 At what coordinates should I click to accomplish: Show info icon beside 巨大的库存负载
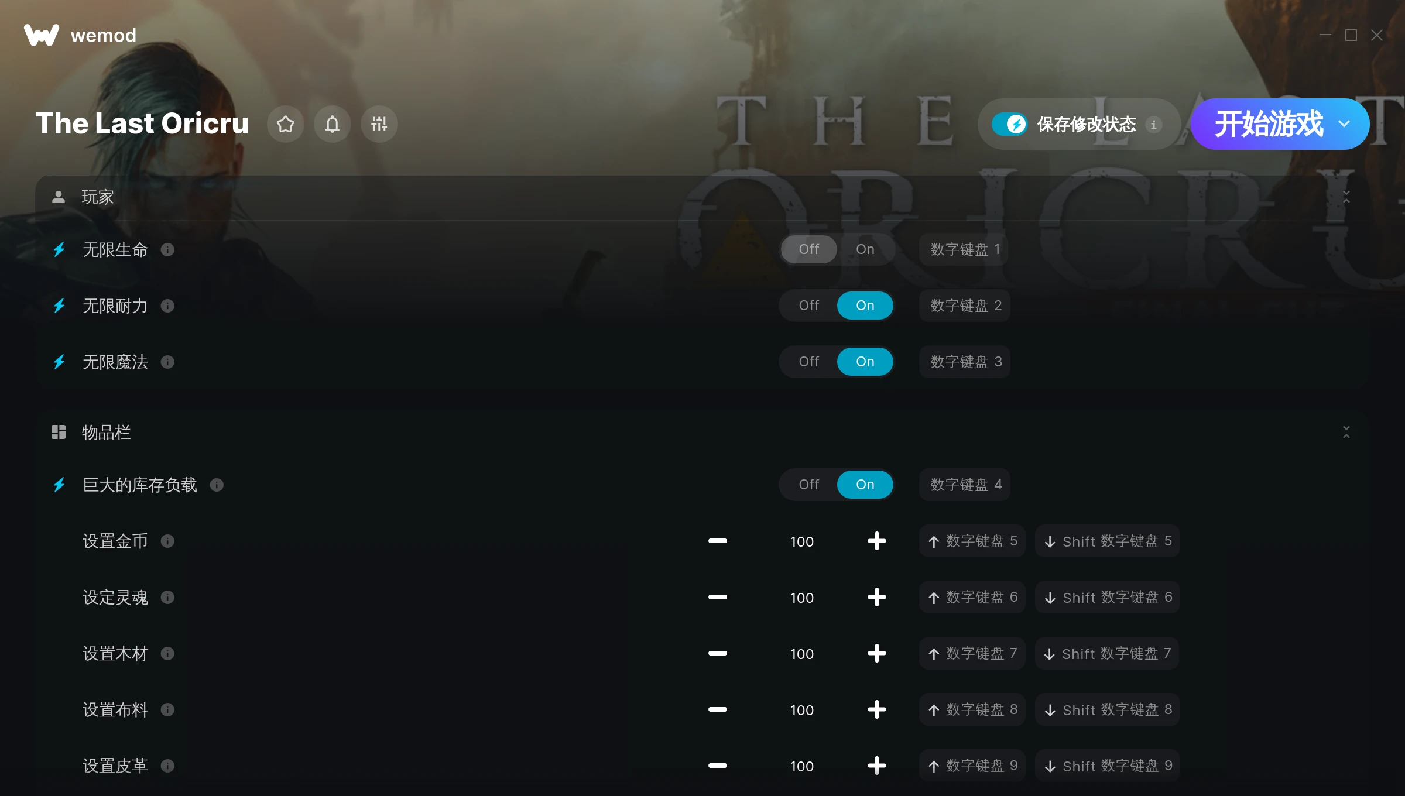pyautogui.click(x=217, y=485)
